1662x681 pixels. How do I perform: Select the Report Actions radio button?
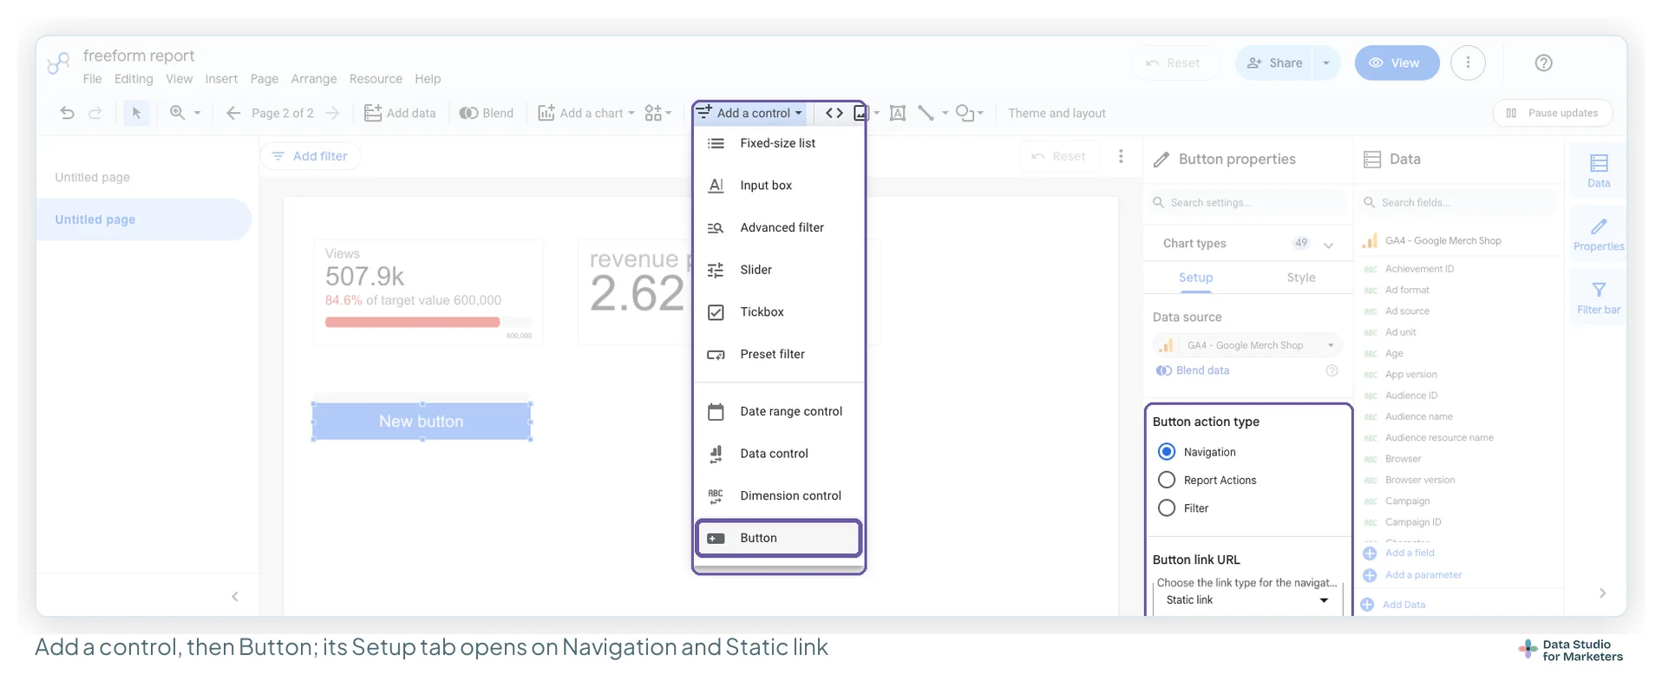click(1167, 480)
